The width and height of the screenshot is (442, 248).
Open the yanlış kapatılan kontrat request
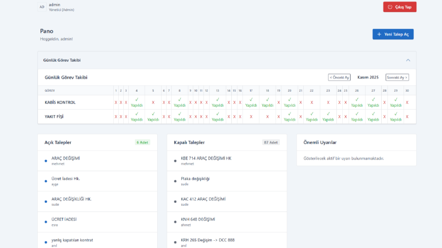click(x=98, y=240)
